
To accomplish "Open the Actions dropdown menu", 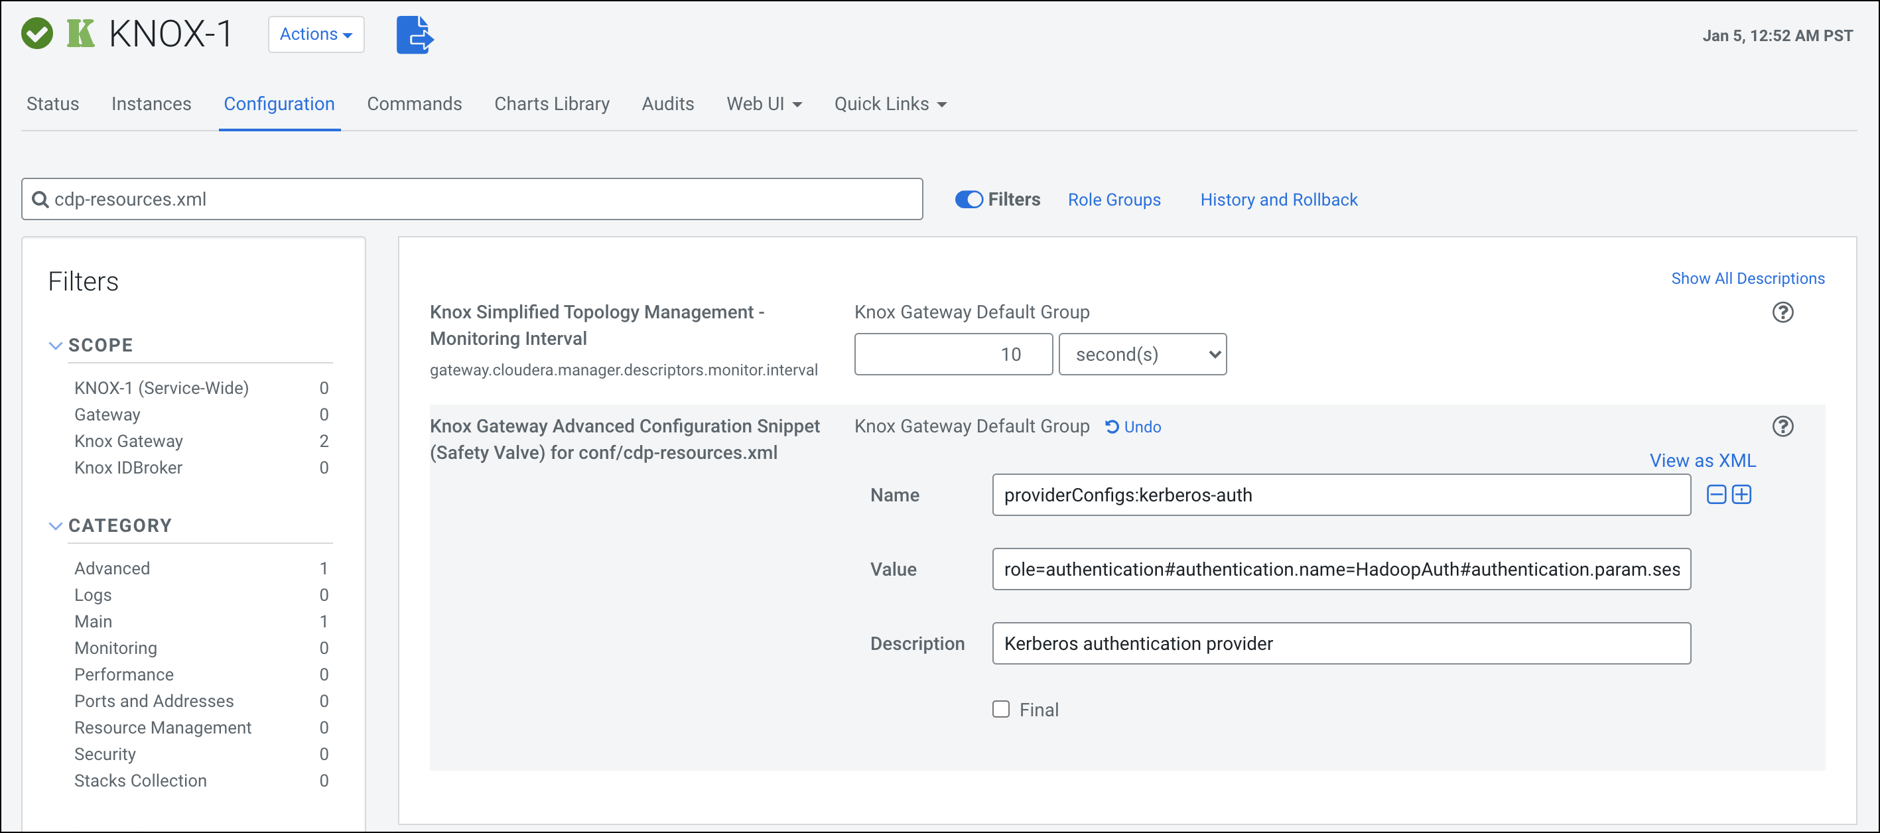I will 316,34.
